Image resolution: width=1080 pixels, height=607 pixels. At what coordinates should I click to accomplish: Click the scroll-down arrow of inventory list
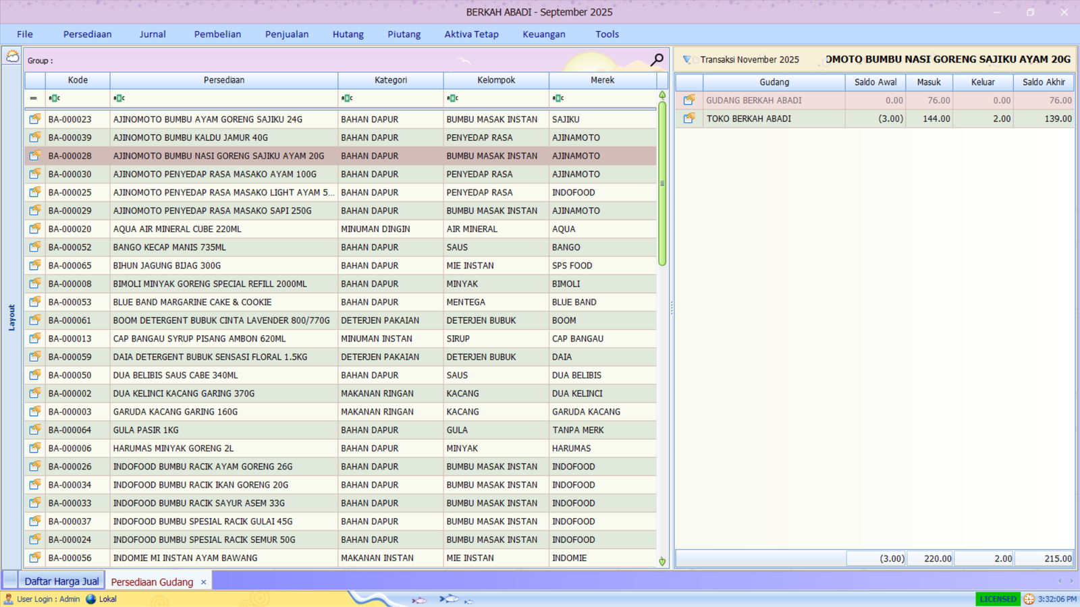662,561
